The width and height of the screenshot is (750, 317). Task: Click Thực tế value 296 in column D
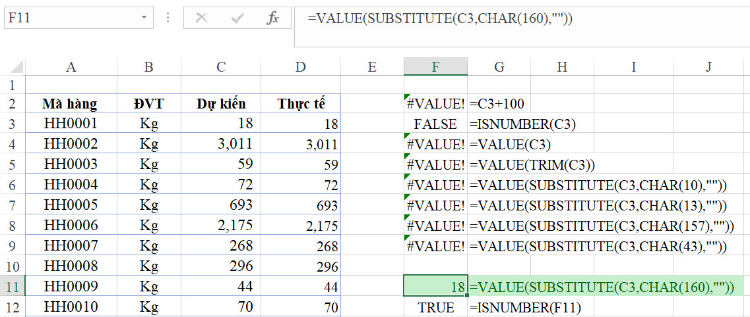pos(300,266)
